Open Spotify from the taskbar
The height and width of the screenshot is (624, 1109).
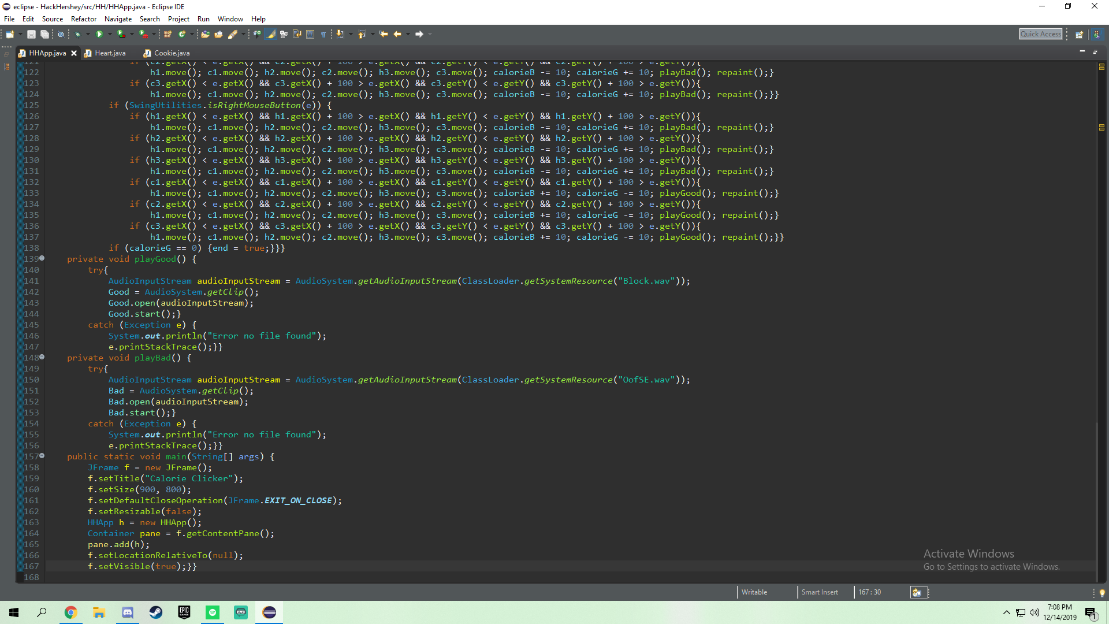click(213, 612)
